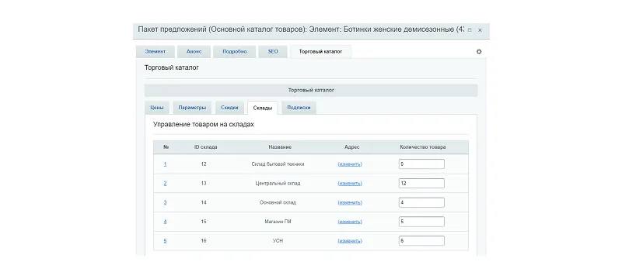Viewport: 622px width, 279px height.
Task: Select the Магазин ГМ name cell
Action: tap(278, 222)
